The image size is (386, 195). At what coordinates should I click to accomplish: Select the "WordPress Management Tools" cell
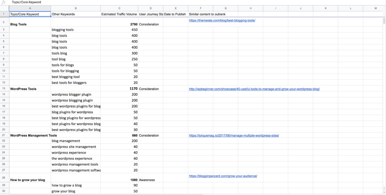[30, 135]
